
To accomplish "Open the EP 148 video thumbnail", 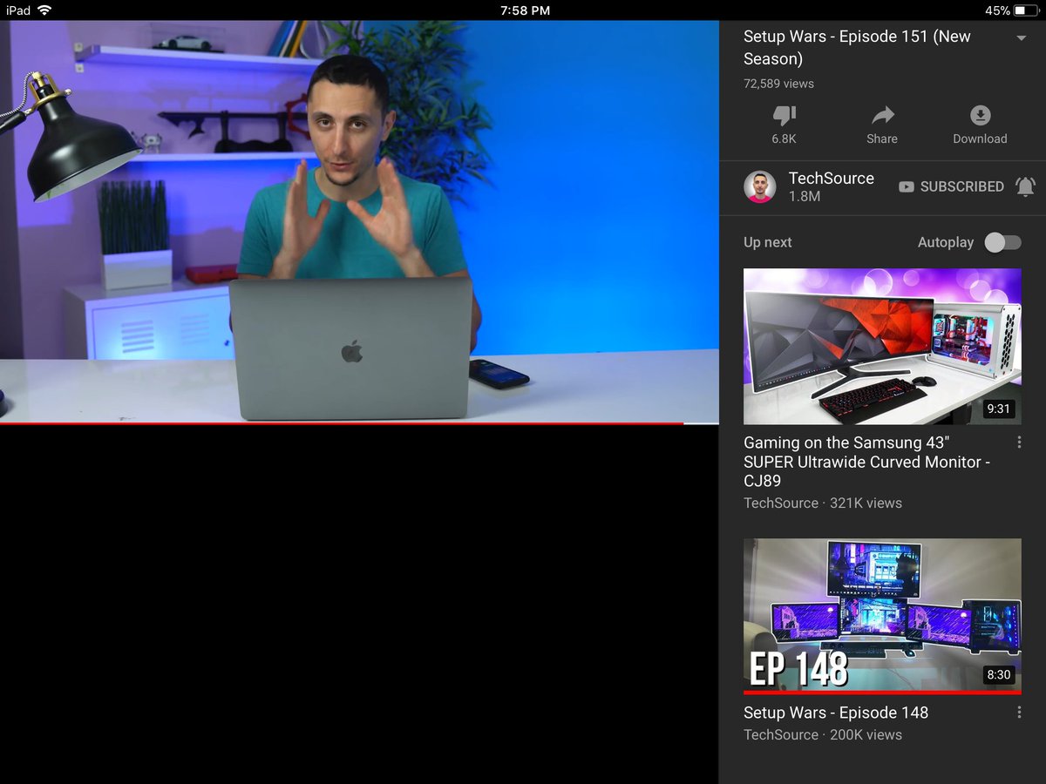I will coord(882,616).
